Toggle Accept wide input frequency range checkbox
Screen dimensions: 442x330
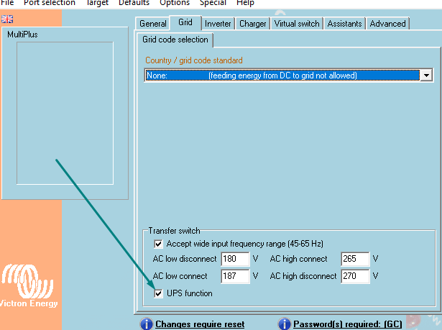pos(158,244)
